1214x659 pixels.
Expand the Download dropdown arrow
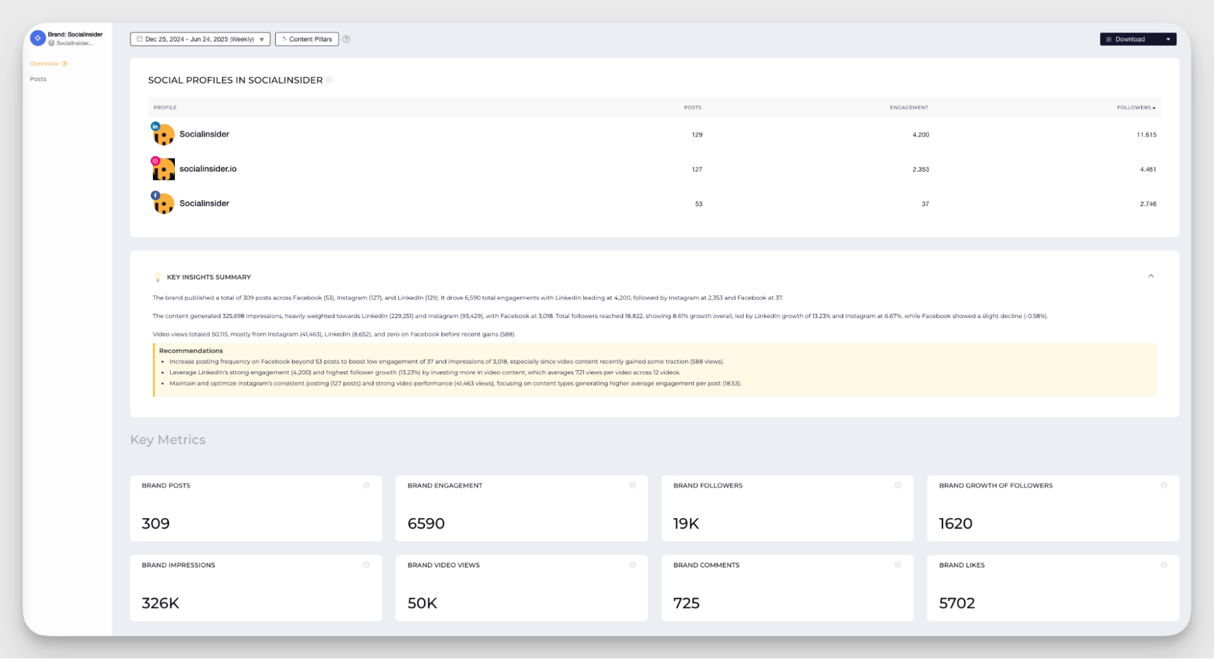coord(1168,39)
